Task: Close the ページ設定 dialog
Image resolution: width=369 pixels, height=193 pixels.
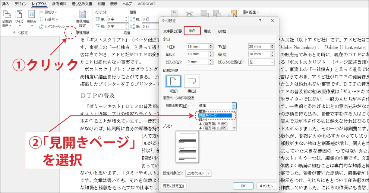Action: [x=272, y=21]
